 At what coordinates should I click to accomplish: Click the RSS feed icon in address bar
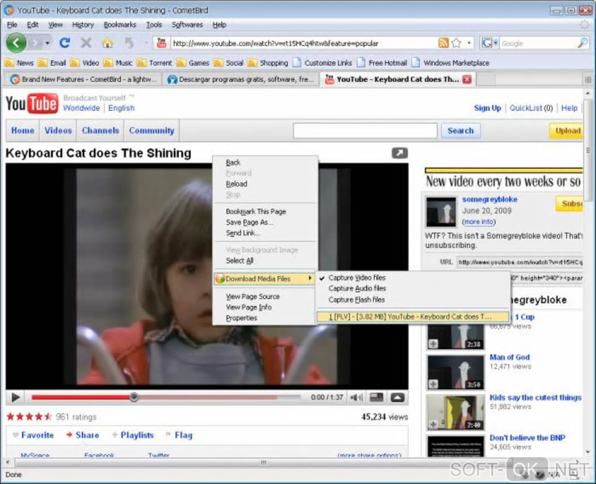tap(443, 43)
